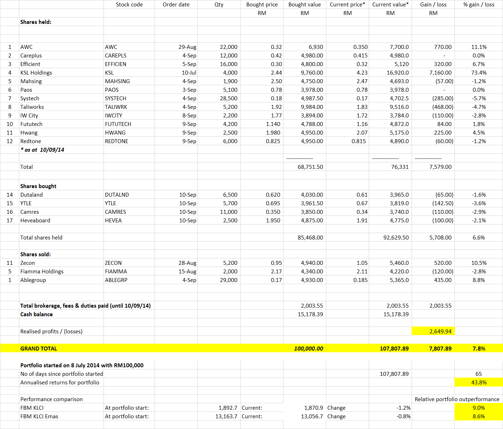503x429 pixels.
Task: Click the KSL 73.4% gain cell
Action: click(479, 73)
